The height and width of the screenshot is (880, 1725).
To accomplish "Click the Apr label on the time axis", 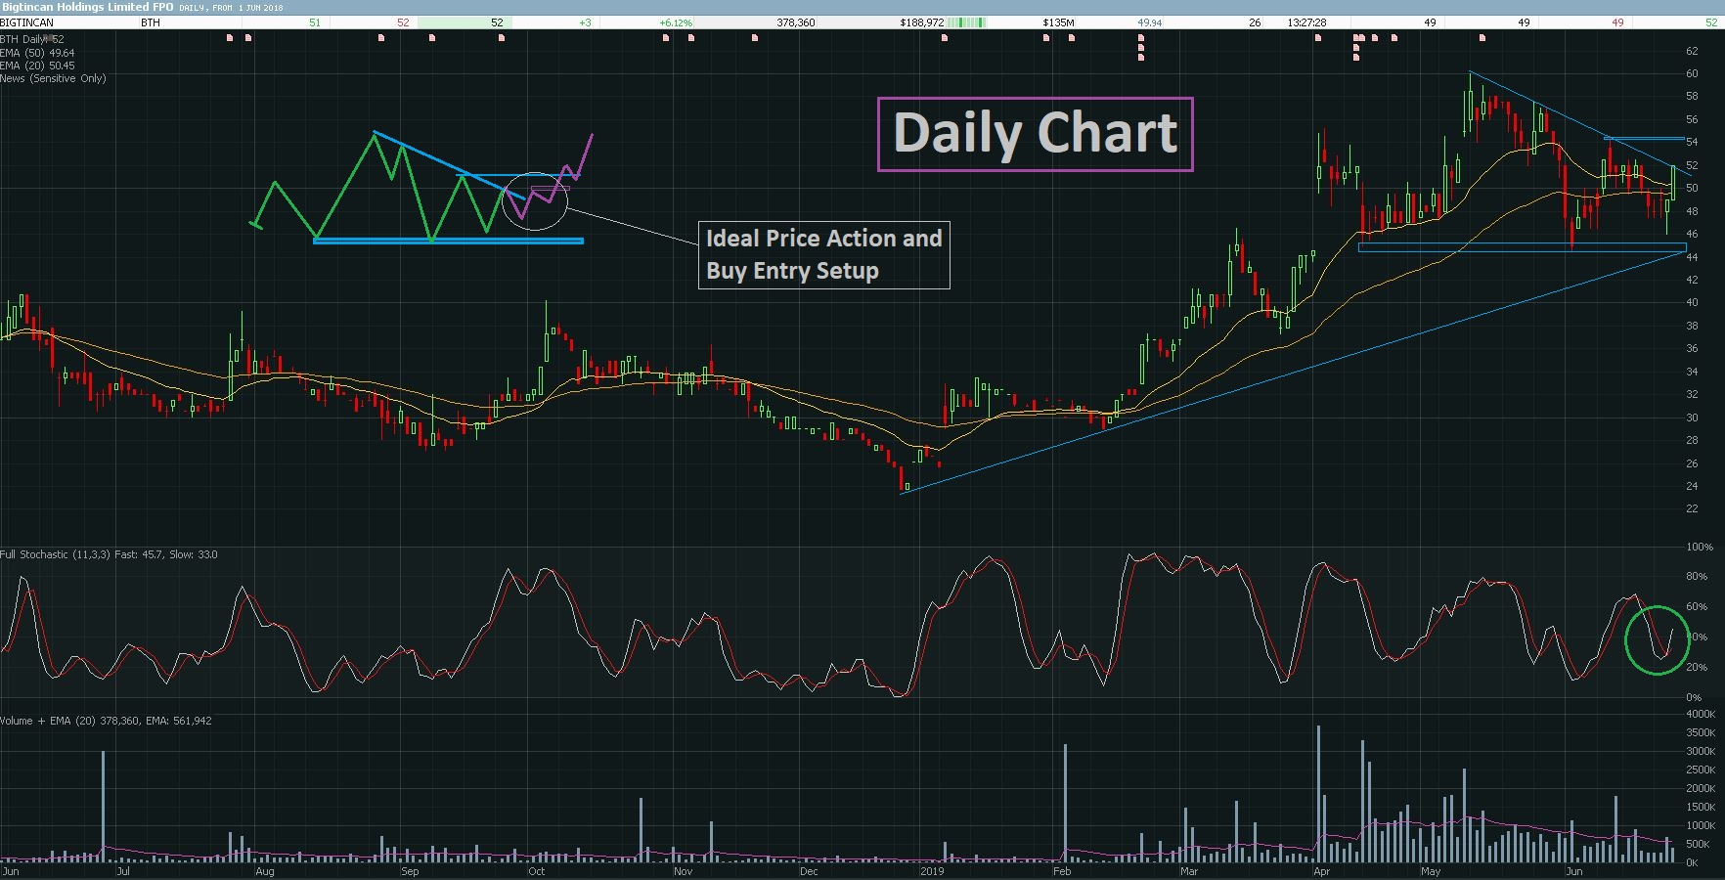I will [x=1321, y=870].
